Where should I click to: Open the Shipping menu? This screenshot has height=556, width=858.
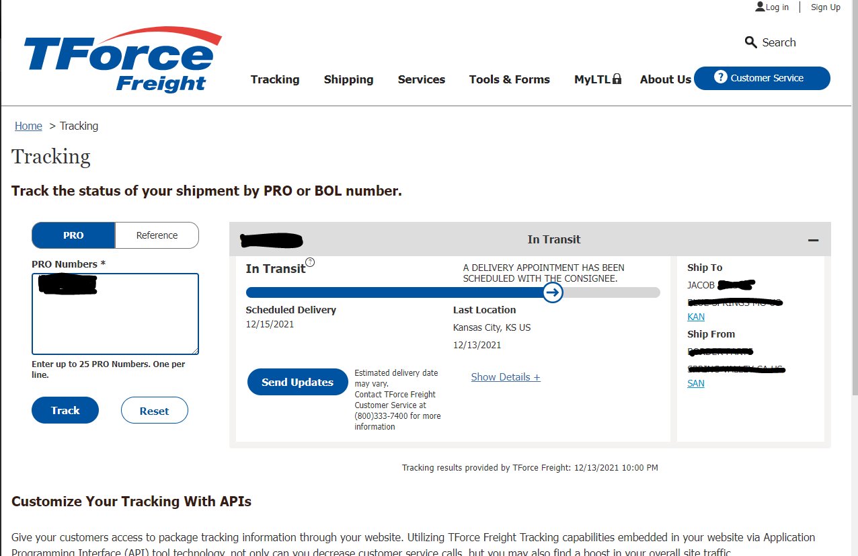click(x=348, y=79)
